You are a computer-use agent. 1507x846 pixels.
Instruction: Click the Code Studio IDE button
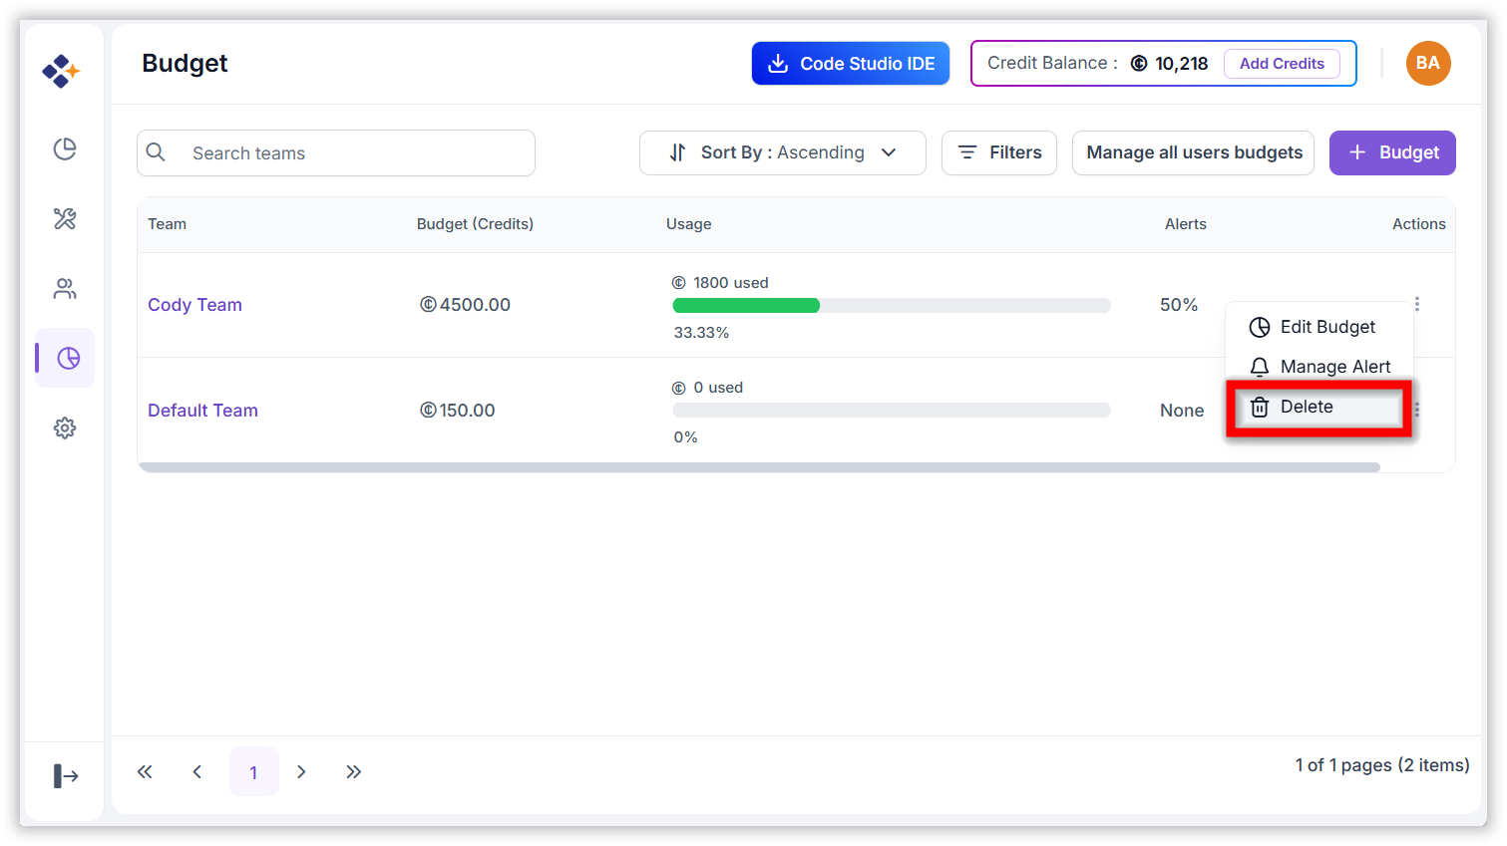[x=851, y=64]
